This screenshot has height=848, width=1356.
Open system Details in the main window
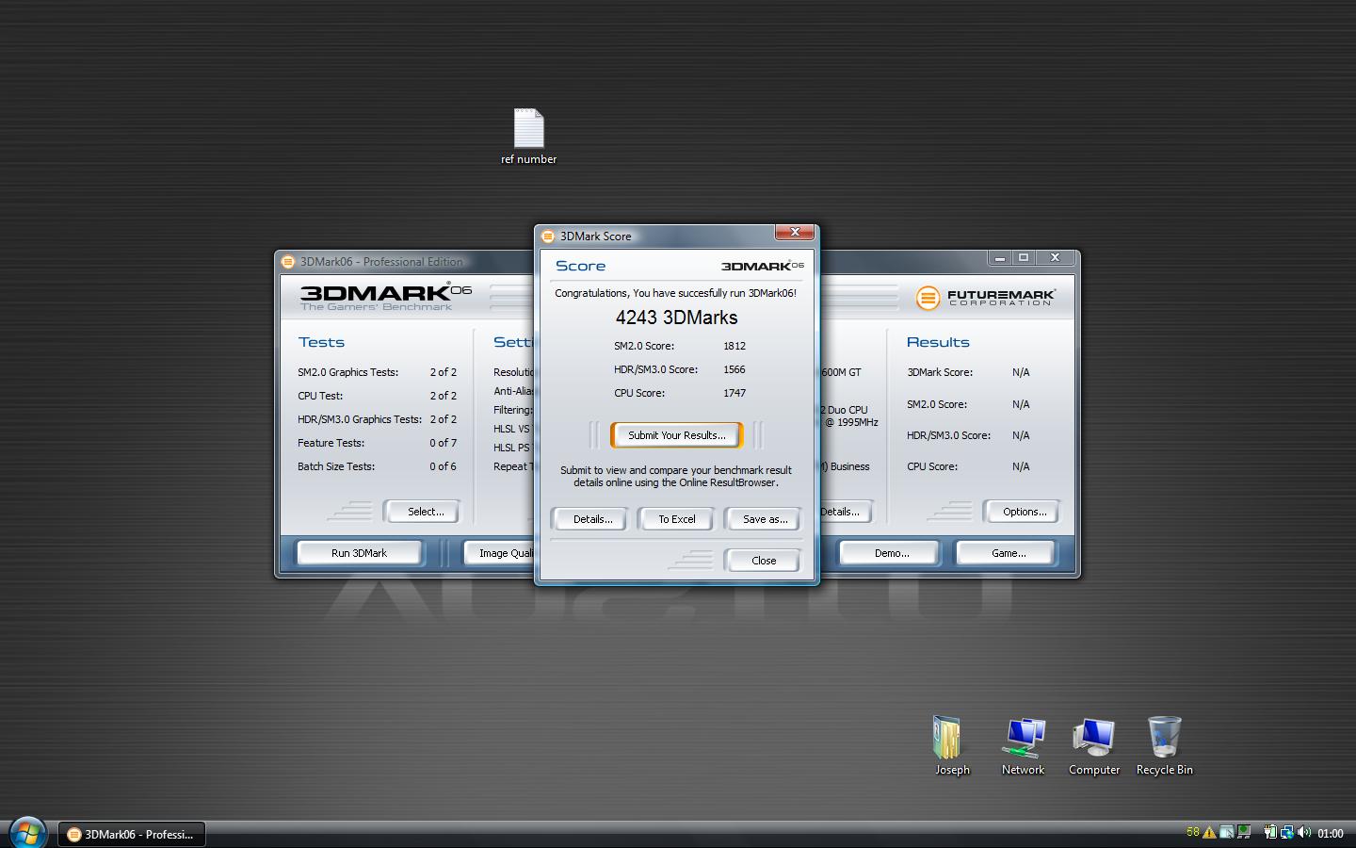pos(845,512)
